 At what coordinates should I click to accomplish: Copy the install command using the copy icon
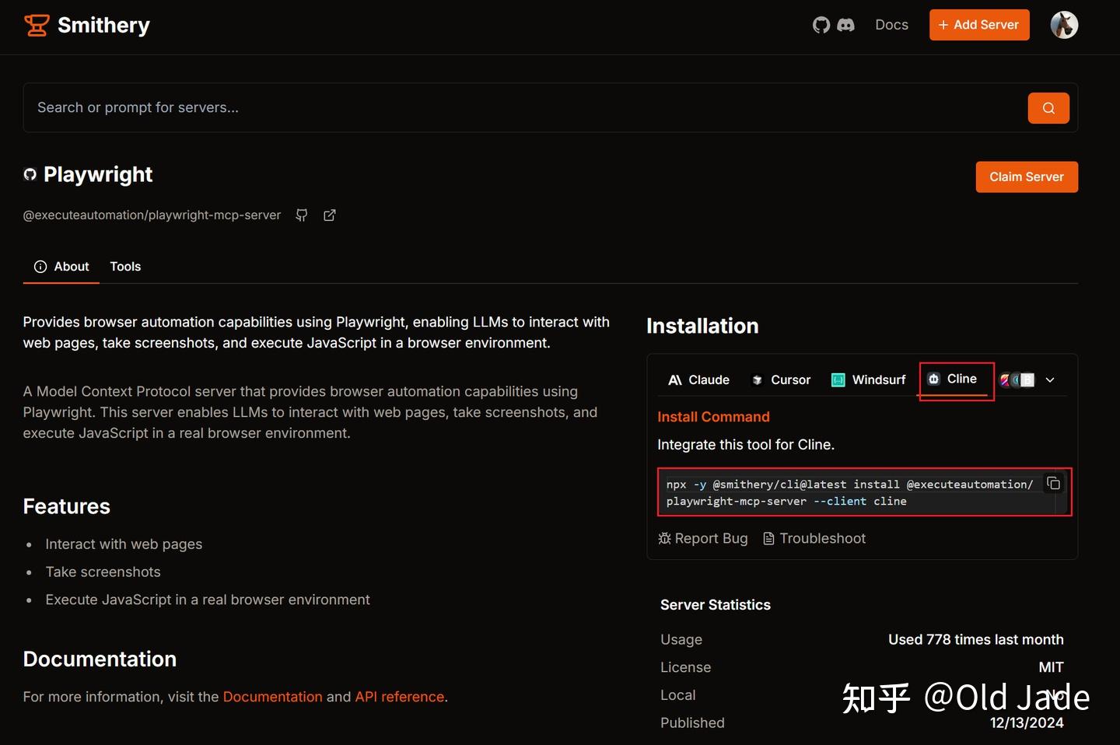pyautogui.click(x=1054, y=483)
